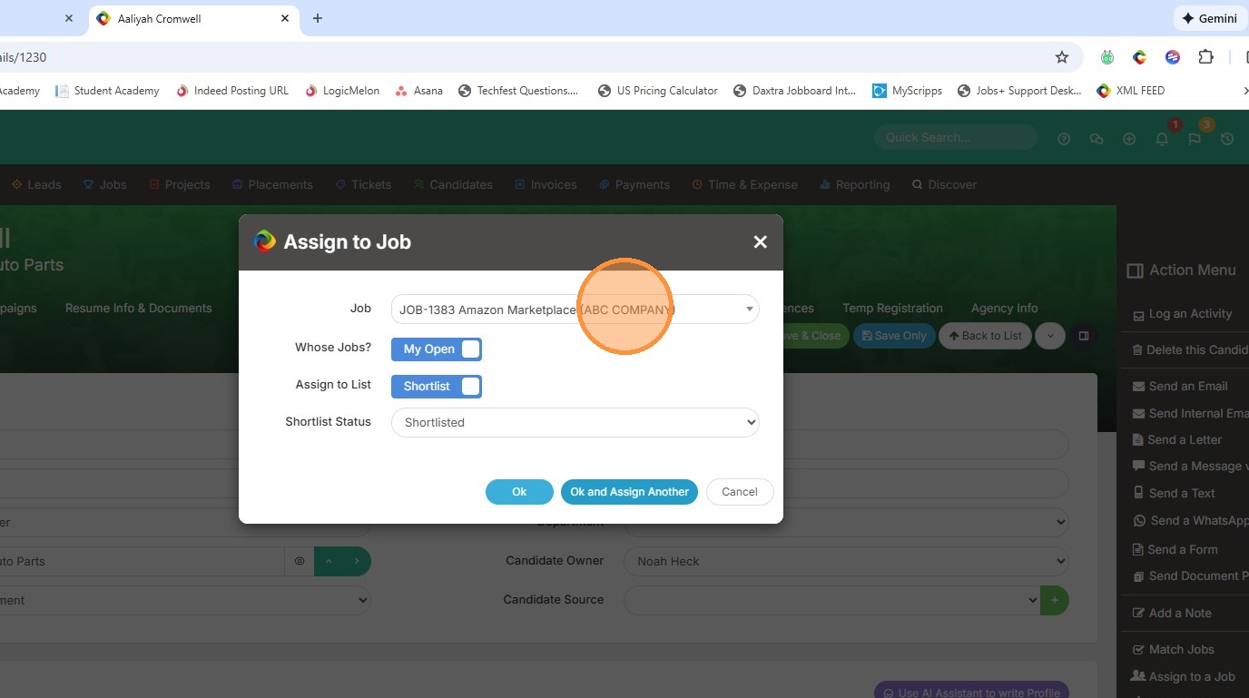Click the Save Only button
The image size is (1249, 698).
(894, 336)
